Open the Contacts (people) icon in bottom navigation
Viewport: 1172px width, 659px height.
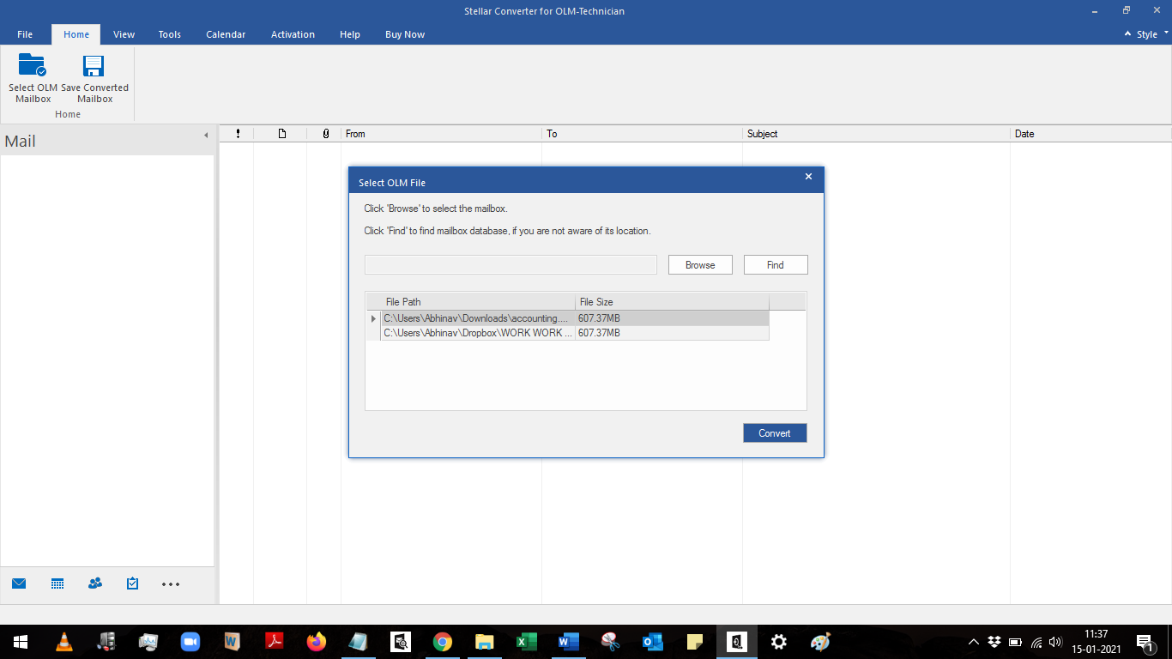pos(95,583)
